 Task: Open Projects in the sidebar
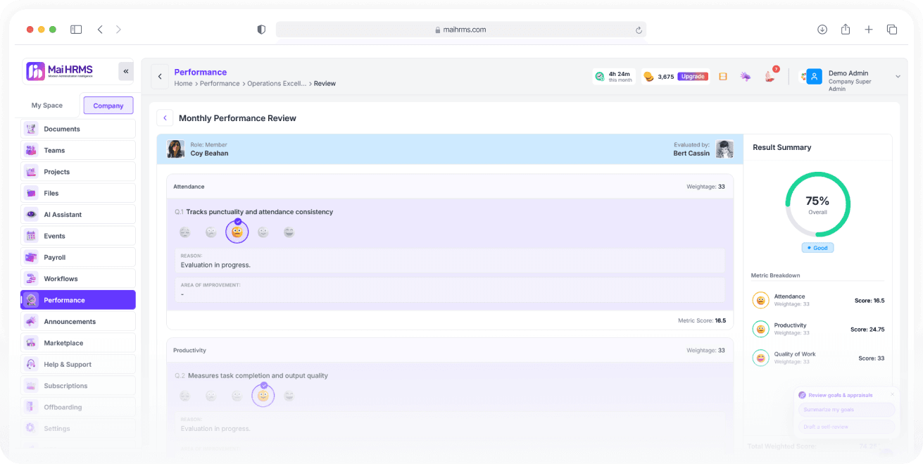tap(78, 172)
